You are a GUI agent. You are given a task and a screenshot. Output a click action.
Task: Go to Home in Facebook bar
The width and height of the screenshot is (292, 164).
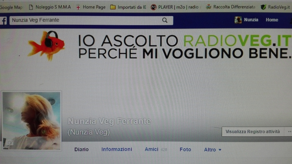point(272,20)
